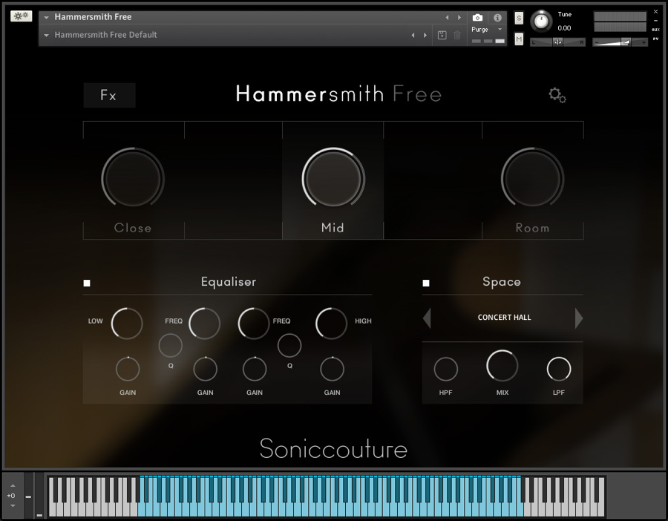Click the output level meter in header

pyautogui.click(x=620, y=22)
